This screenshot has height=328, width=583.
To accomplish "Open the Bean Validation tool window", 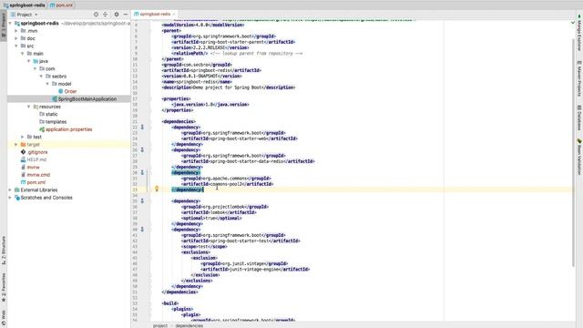I will (579, 157).
